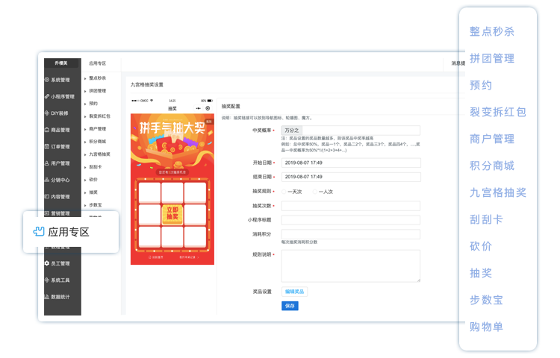Image resolution: width=560 pixels, height=358 pixels.
Task: Click 砍价 in the enlarged blue list
Action: point(481,246)
